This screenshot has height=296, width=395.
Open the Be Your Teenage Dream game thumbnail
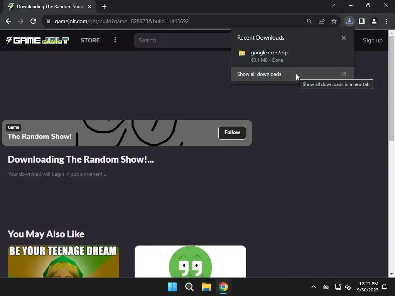click(x=64, y=262)
